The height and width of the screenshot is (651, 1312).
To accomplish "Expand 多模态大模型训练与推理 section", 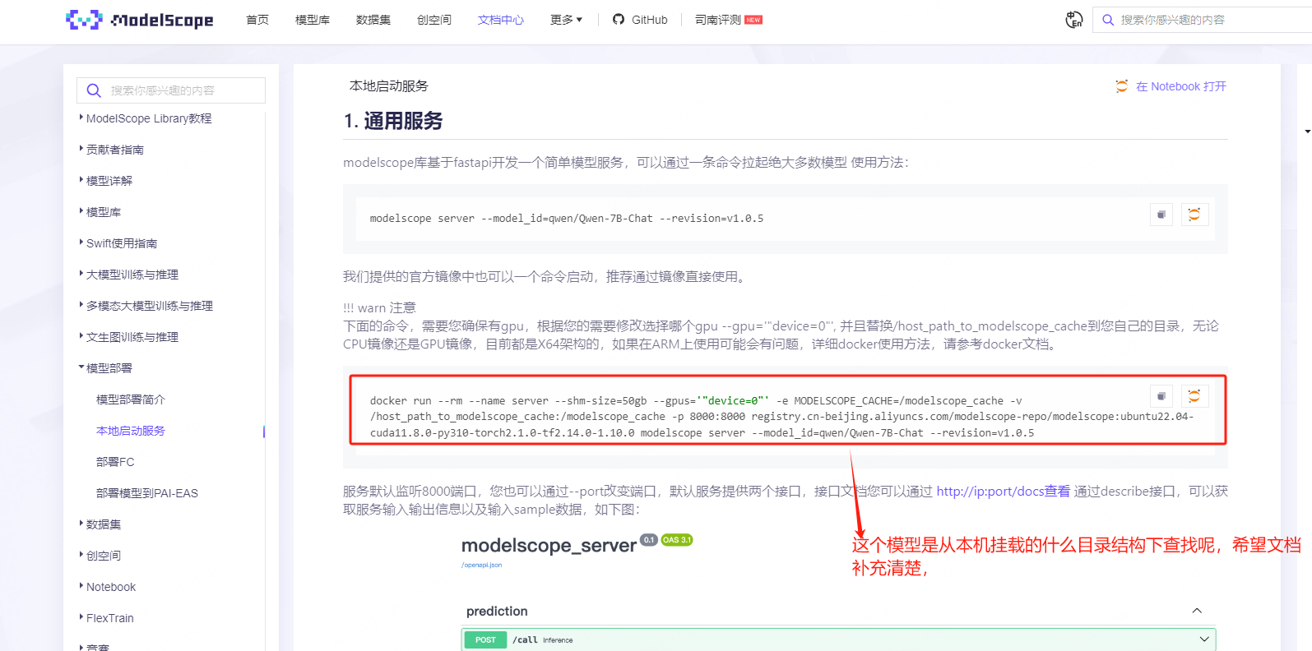I will click(x=146, y=306).
